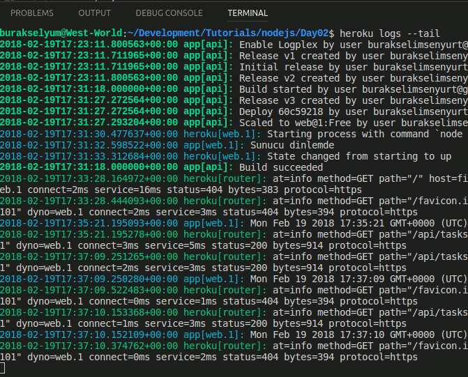Click the burakselyum@West-World prompt text
The image size is (468, 377).
point(61,33)
